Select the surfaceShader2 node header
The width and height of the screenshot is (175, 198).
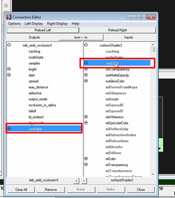[x=111, y=45]
